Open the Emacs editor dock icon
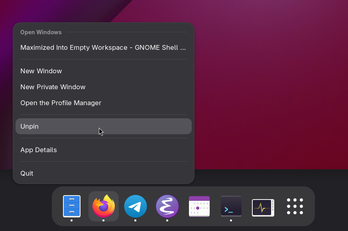The image size is (348, 231). [167, 206]
